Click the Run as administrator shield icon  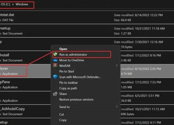pos(55,54)
